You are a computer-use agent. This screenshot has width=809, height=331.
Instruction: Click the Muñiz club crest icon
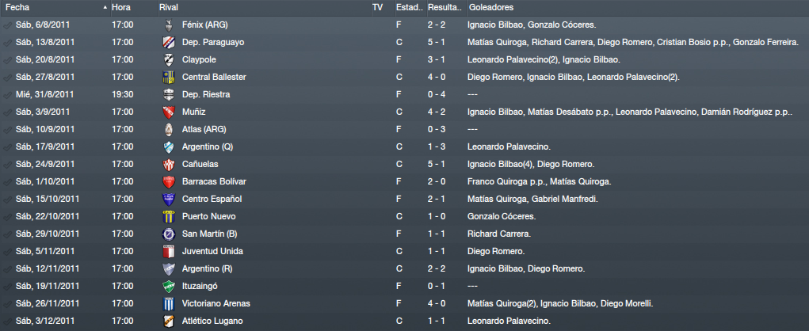[168, 112]
